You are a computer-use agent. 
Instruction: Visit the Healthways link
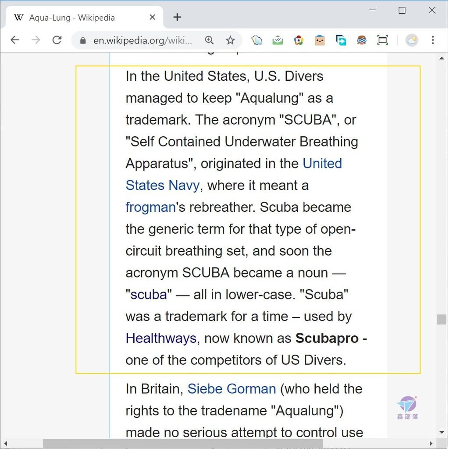[161, 338]
